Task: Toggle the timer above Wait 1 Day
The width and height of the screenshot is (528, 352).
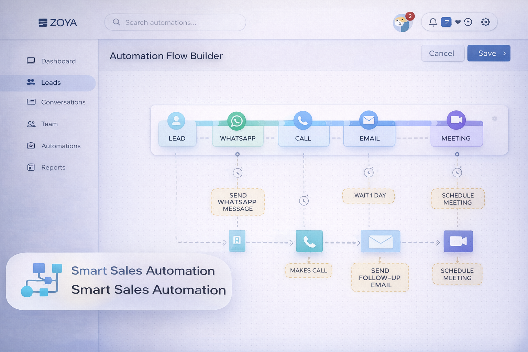Action: 368,173
